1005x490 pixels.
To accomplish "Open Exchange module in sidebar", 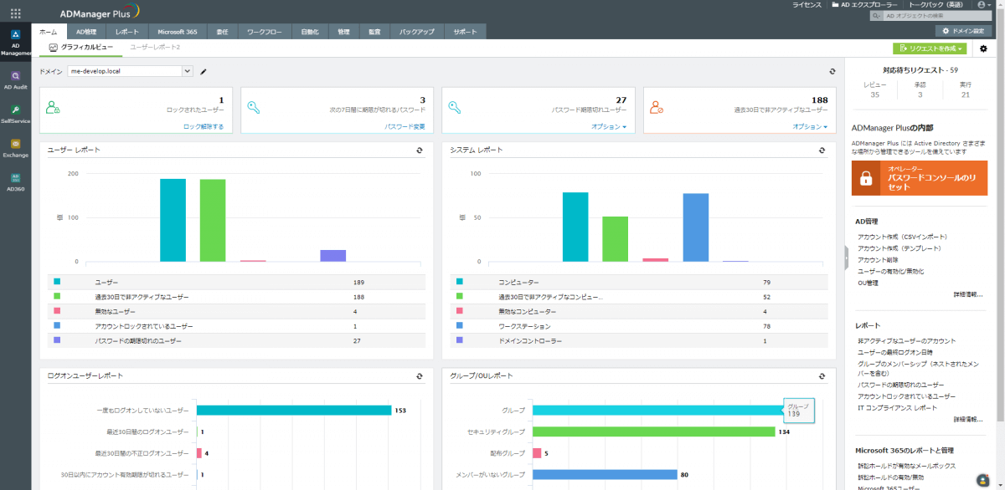I will pos(15,148).
